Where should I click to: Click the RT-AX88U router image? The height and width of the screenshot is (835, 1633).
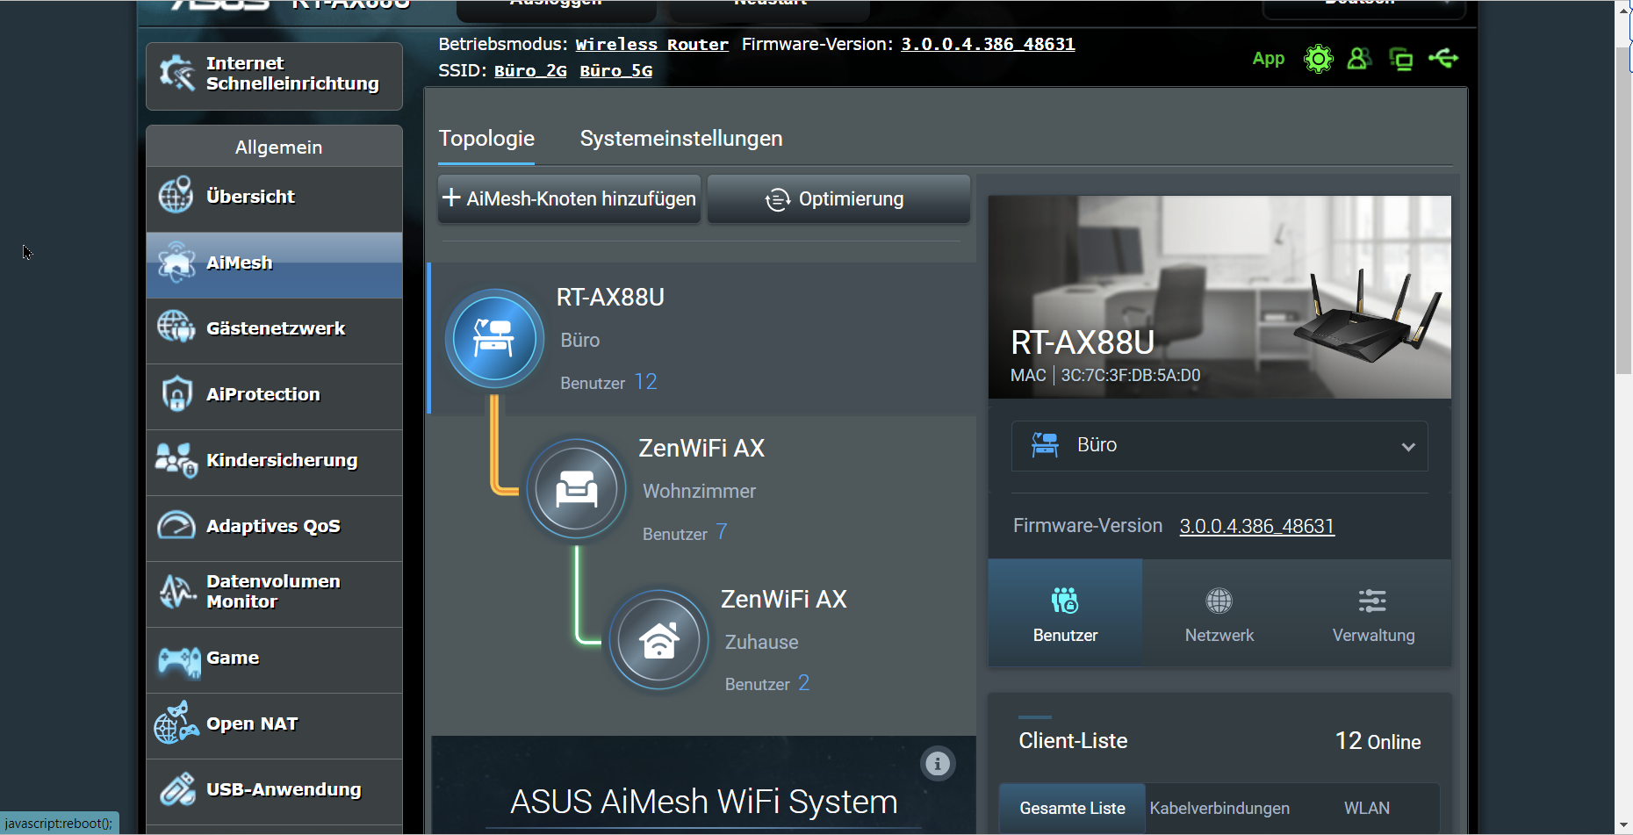coord(1368,315)
